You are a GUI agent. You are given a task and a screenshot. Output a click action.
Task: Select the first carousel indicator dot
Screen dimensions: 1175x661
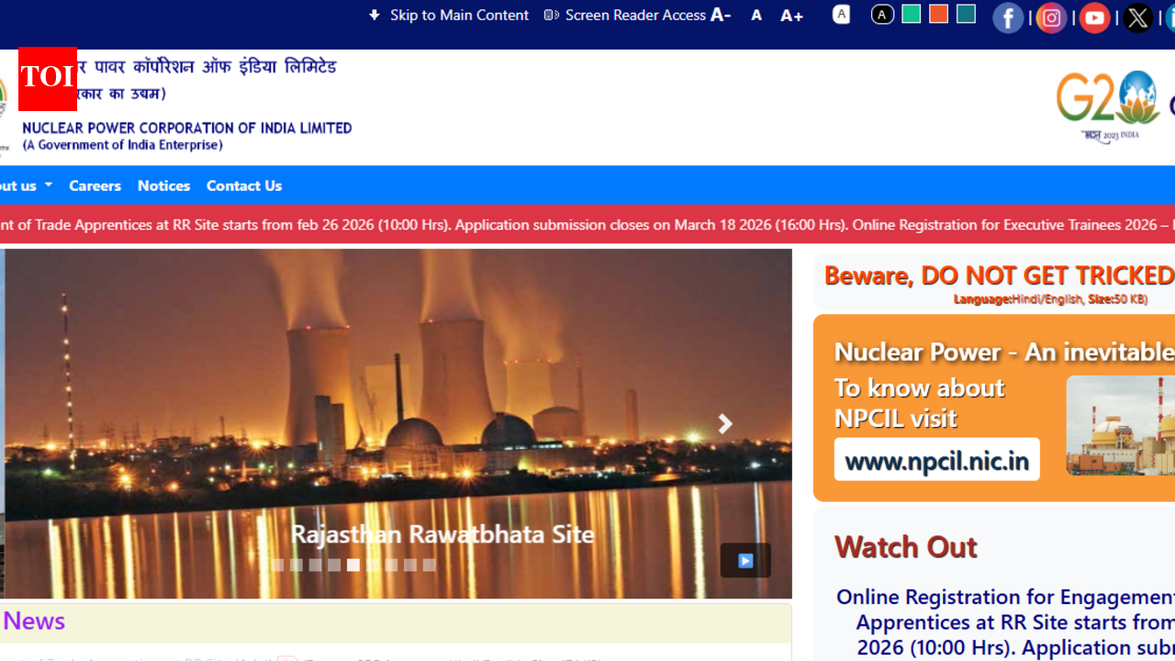click(277, 565)
